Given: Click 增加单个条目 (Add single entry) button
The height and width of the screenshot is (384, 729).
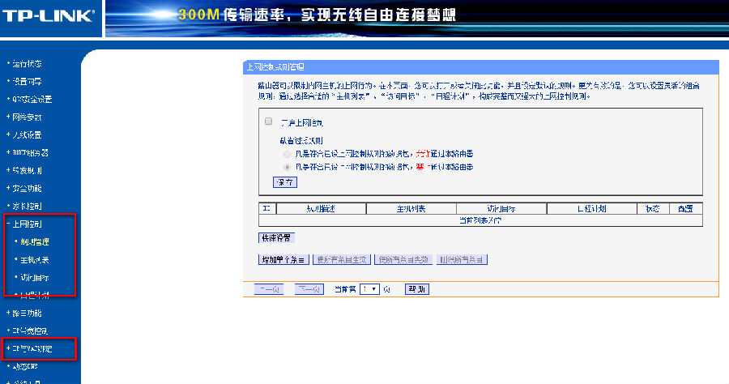Looking at the screenshot, I should pos(283,260).
